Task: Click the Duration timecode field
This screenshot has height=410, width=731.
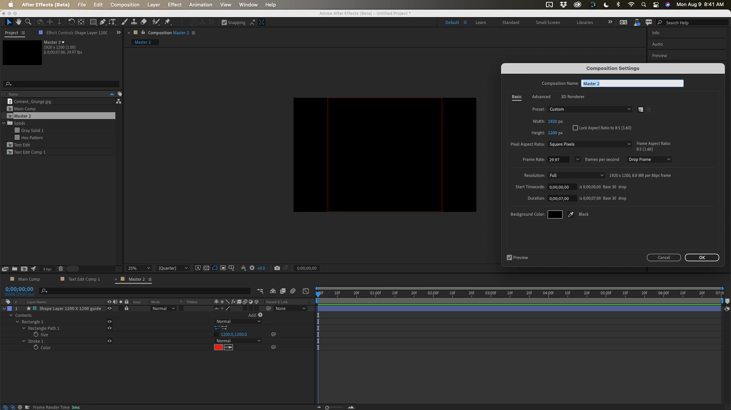Action: tap(562, 199)
